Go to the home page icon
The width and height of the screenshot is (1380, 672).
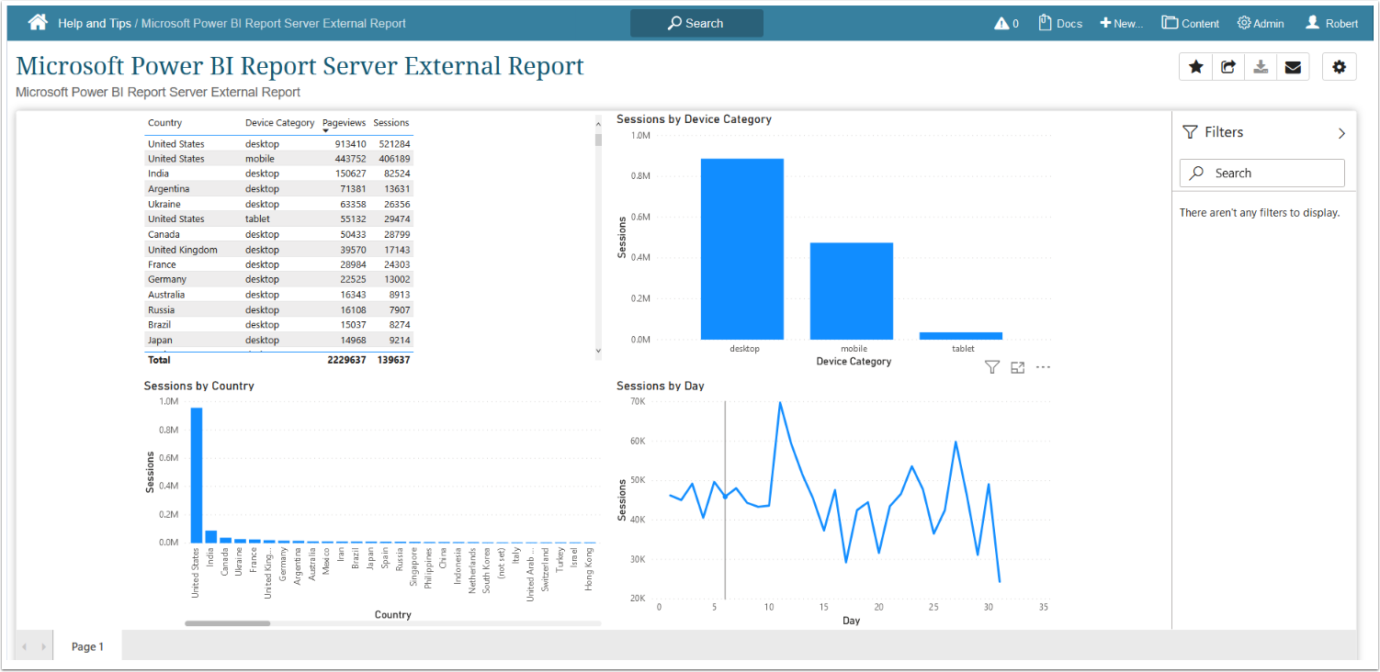pyautogui.click(x=38, y=23)
